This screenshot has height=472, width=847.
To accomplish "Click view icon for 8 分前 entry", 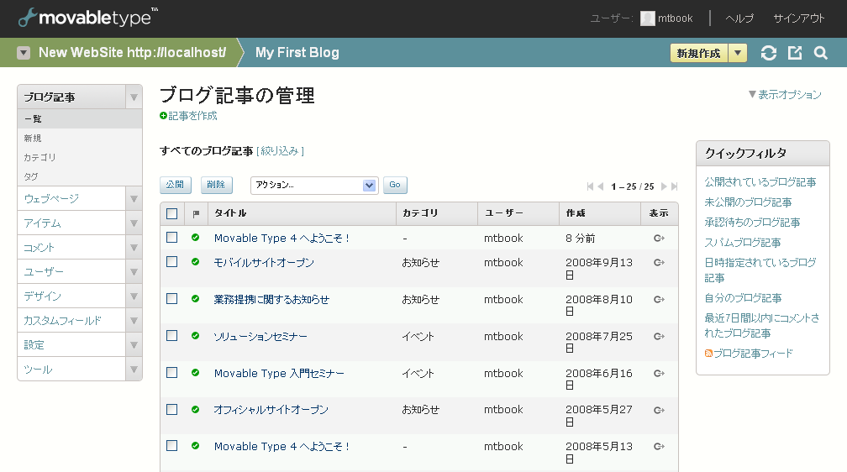I will (659, 239).
